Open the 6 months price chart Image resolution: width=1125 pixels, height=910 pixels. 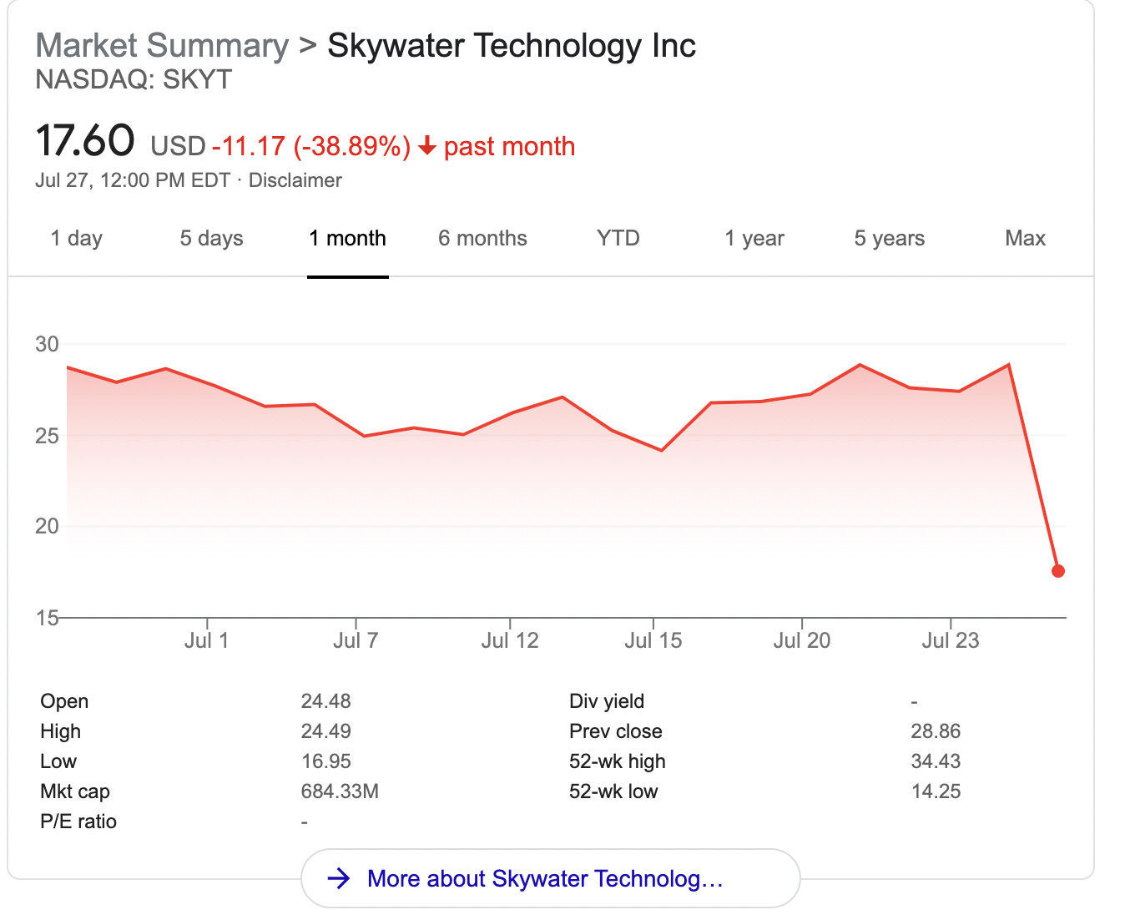click(x=482, y=239)
